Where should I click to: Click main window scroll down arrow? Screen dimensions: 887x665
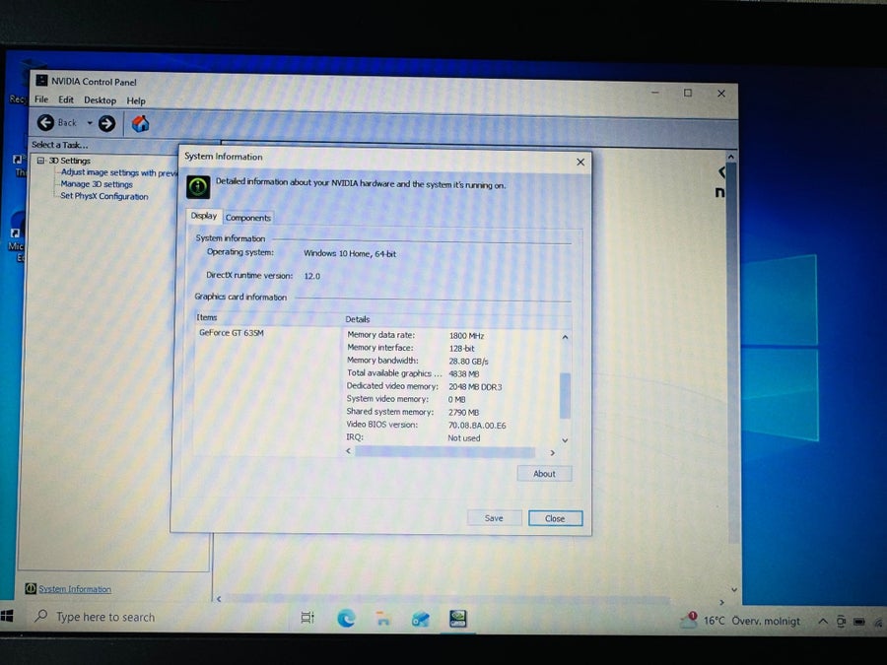[733, 589]
